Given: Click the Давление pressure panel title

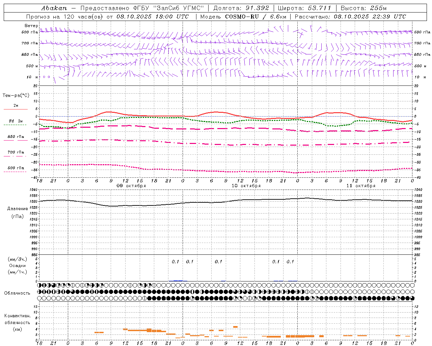Looking at the screenshot, I should (x=18, y=209).
